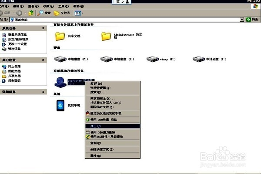Open 网上邻居 from other places

point(14,67)
